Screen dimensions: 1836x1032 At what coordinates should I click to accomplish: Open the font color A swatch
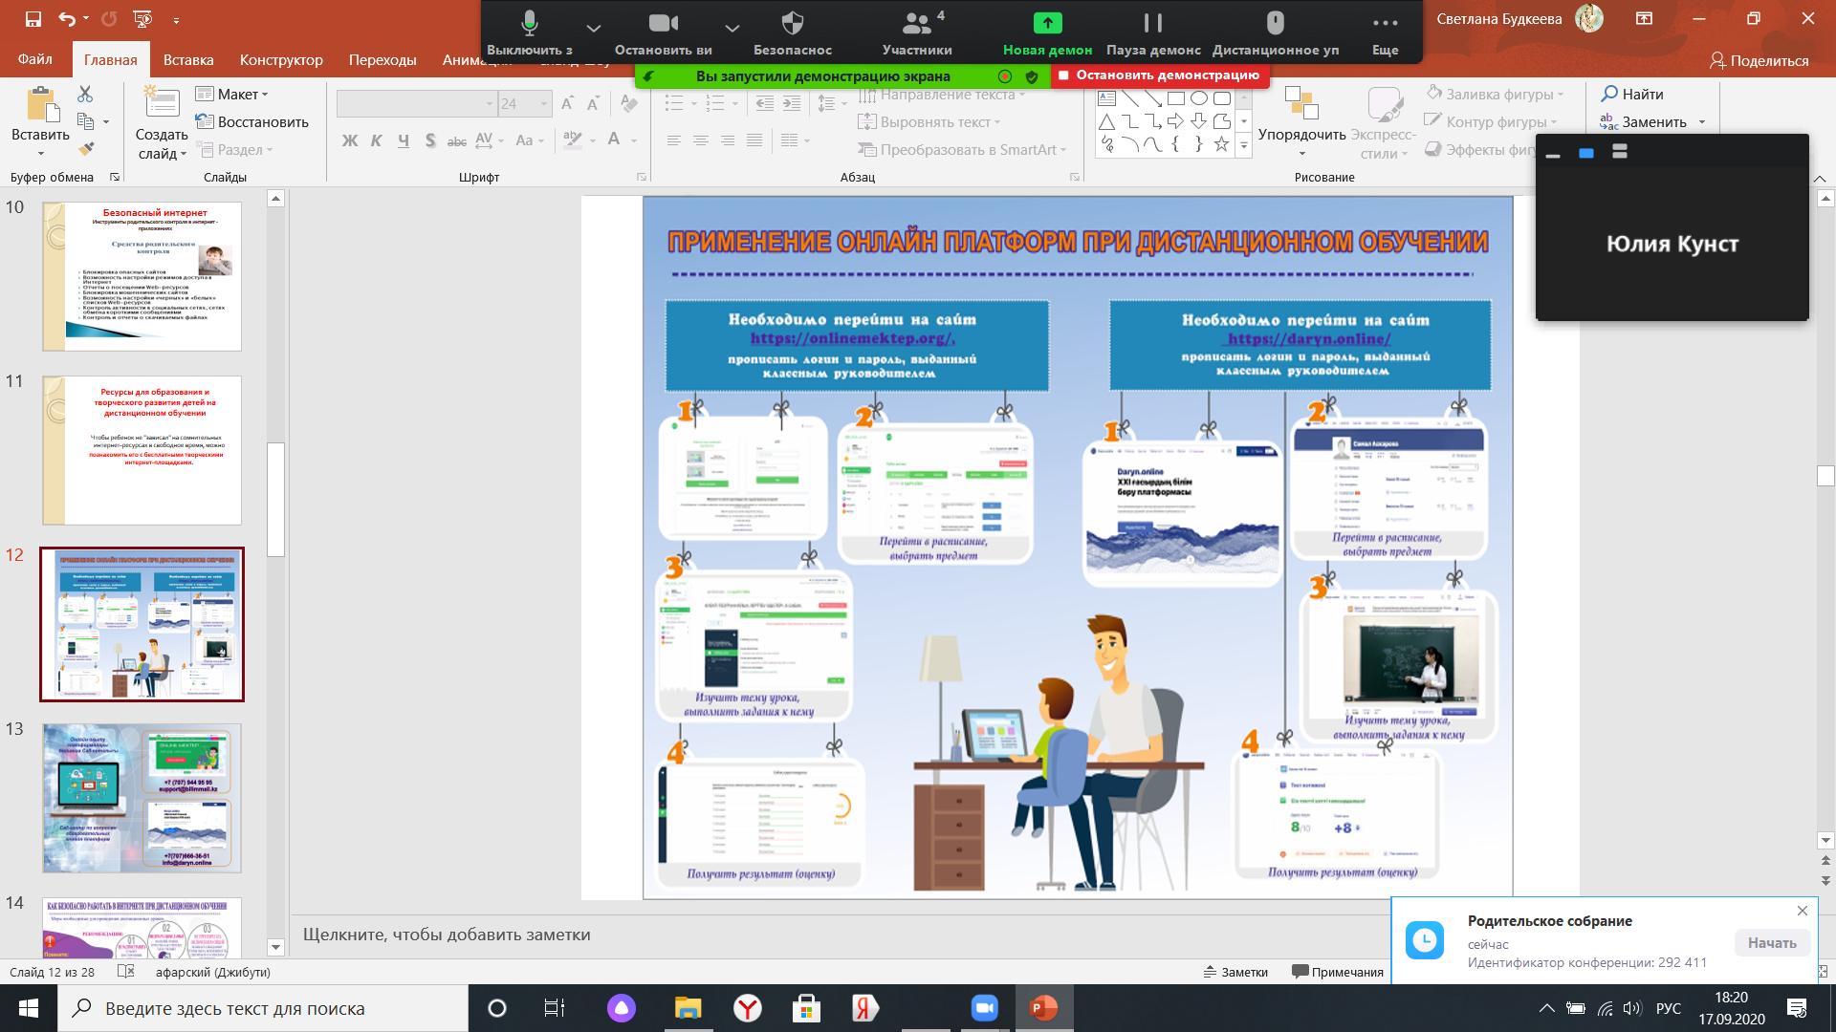(x=614, y=140)
